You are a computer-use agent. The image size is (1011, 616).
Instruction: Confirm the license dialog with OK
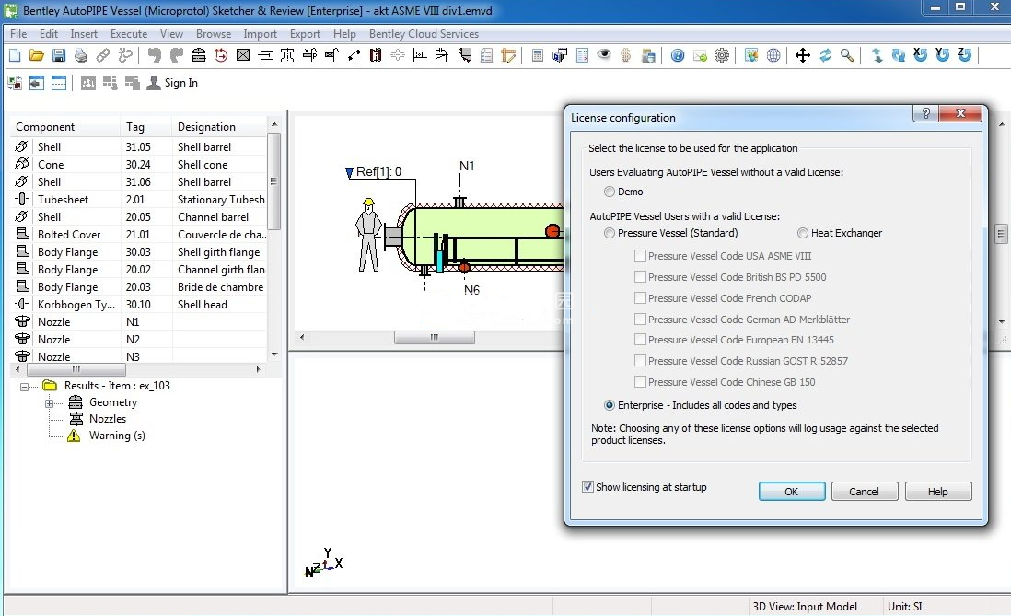792,492
